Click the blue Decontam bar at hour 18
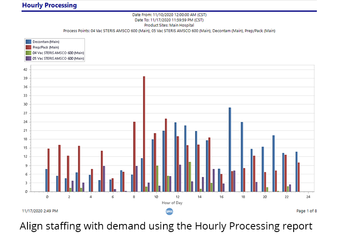The image size is (338, 246). pos(242,157)
